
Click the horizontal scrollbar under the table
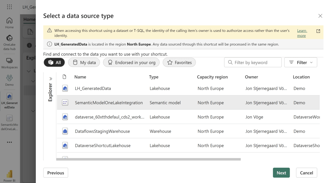pos(148,159)
